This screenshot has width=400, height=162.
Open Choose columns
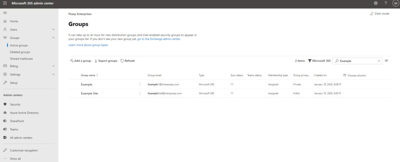click(355, 75)
